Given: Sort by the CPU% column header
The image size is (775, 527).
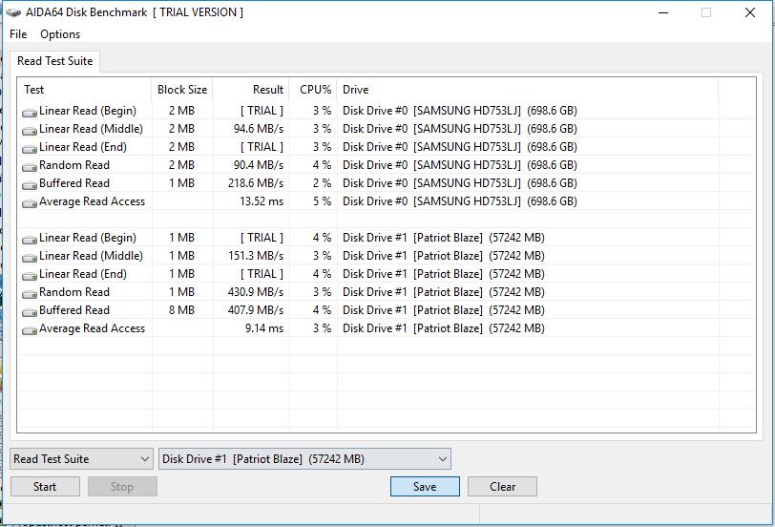Looking at the screenshot, I should 313,90.
